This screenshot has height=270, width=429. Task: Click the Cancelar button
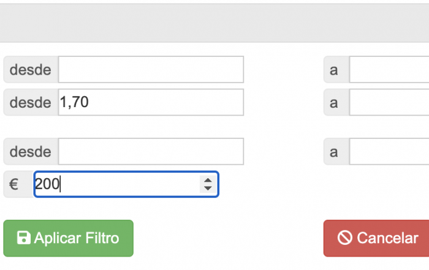pos(376,238)
